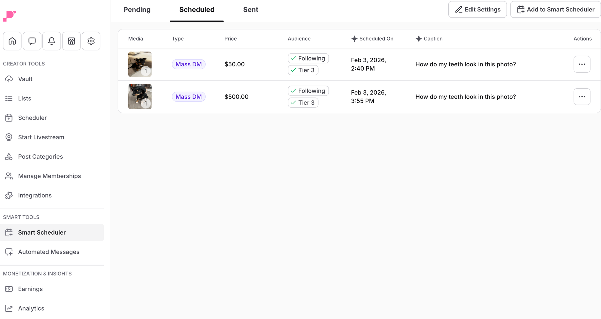The height and width of the screenshot is (319, 601).
Task: Switch to the Pending tab
Action: (x=137, y=10)
